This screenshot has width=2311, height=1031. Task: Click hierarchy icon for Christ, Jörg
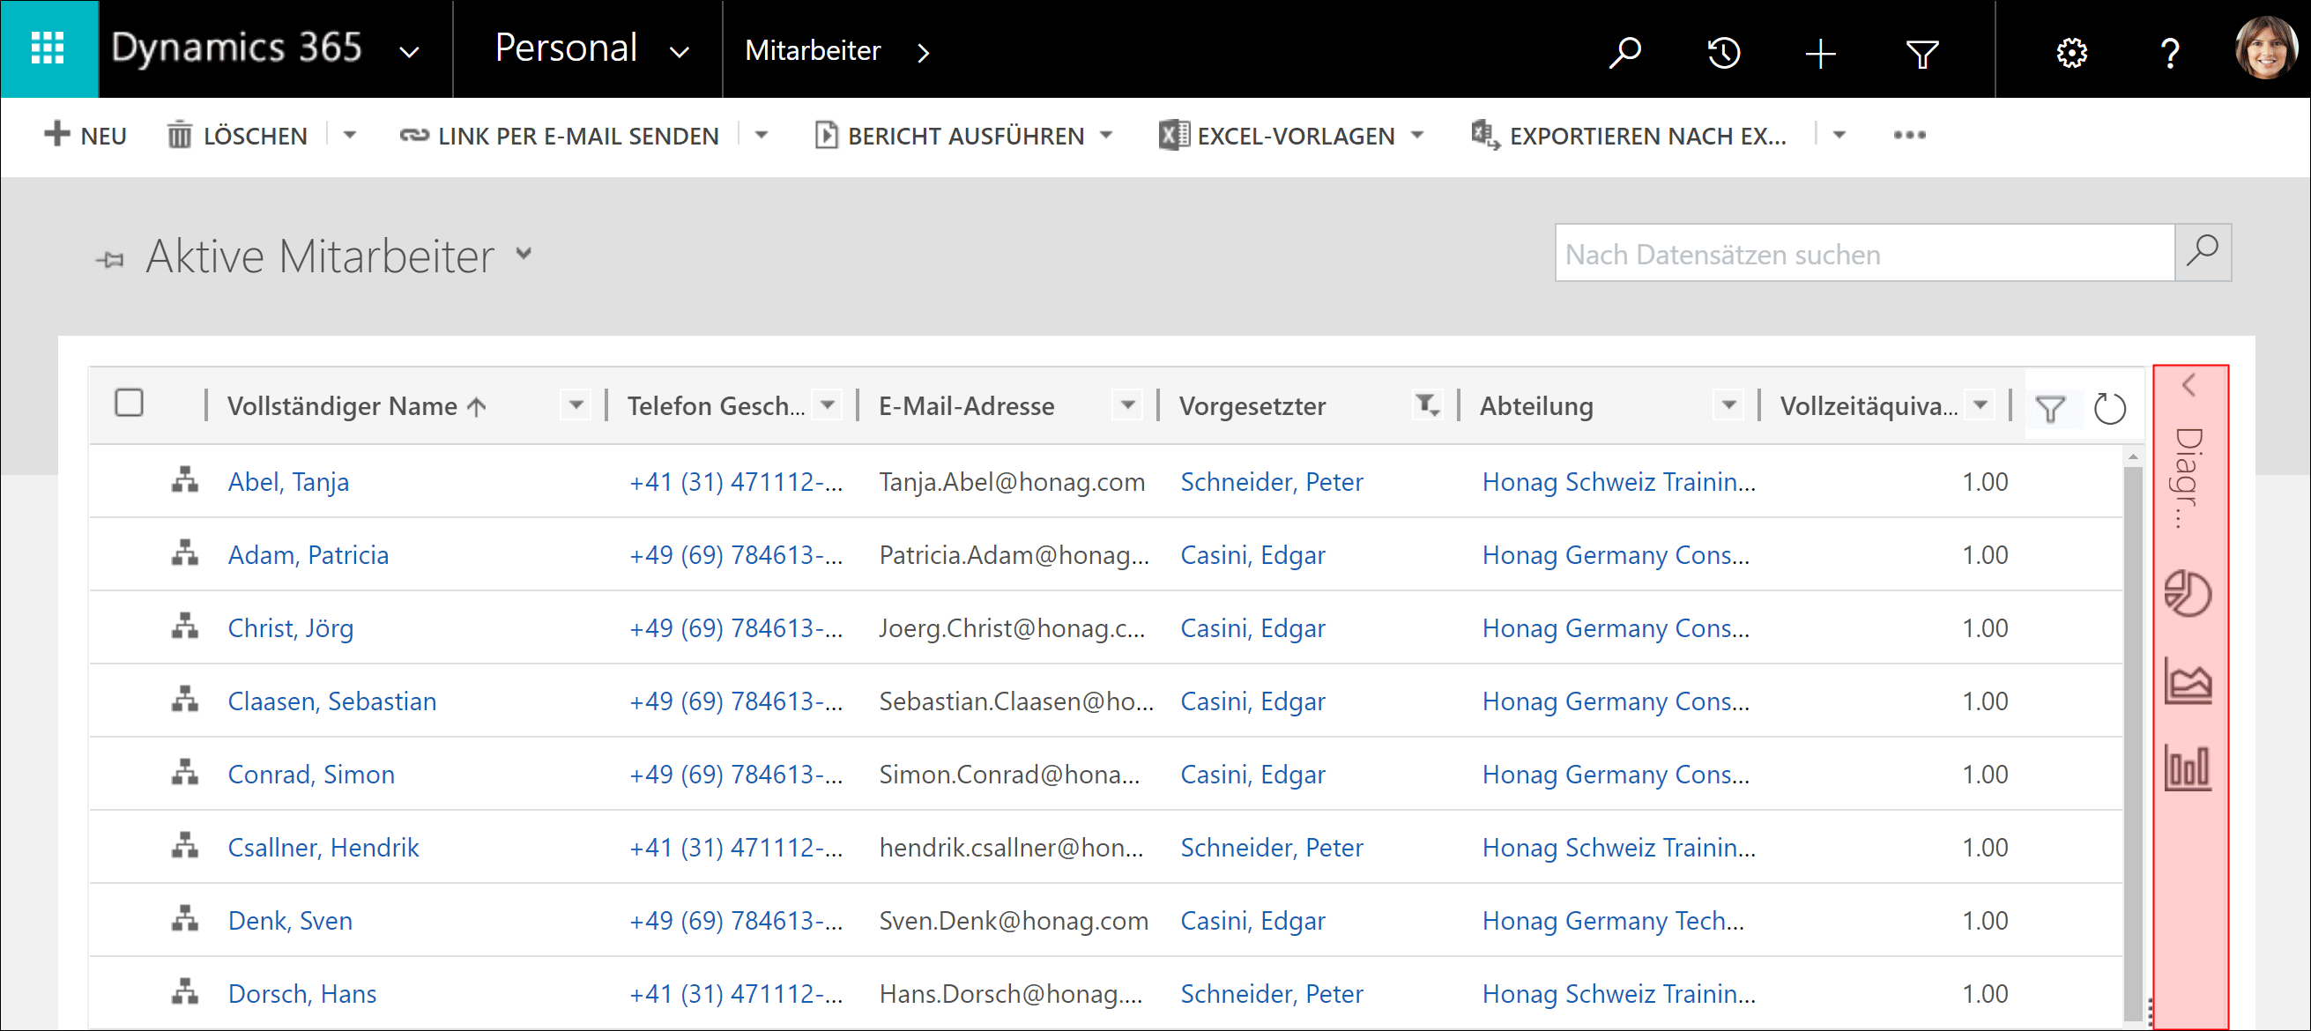point(185,627)
